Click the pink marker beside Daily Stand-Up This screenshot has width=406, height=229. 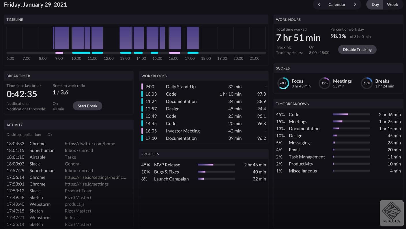pyautogui.click(x=142, y=87)
